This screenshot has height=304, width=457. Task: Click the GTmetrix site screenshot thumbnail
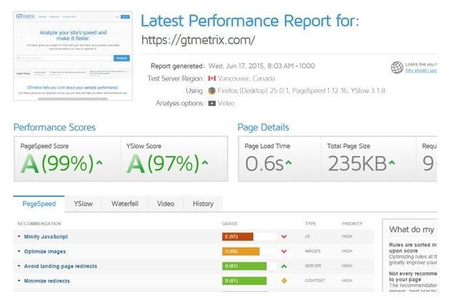[73, 56]
